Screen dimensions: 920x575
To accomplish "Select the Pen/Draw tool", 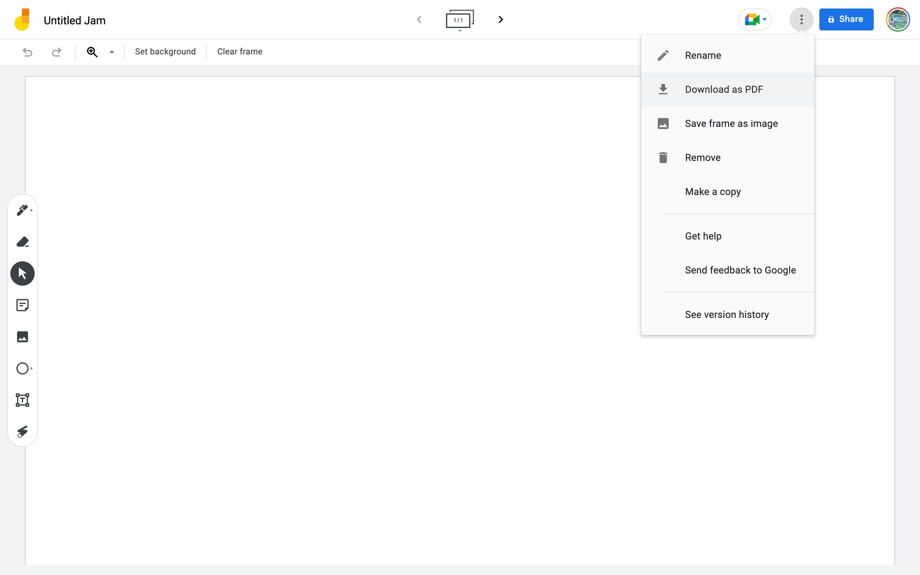I will point(23,210).
